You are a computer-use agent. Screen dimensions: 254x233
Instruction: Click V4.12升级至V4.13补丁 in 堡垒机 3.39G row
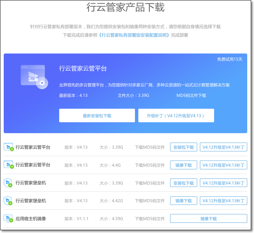(223, 183)
